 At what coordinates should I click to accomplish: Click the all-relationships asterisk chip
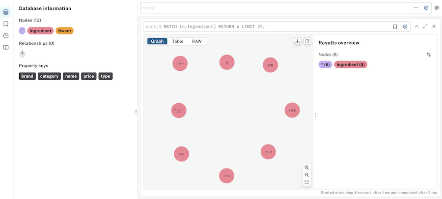click(x=22, y=54)
